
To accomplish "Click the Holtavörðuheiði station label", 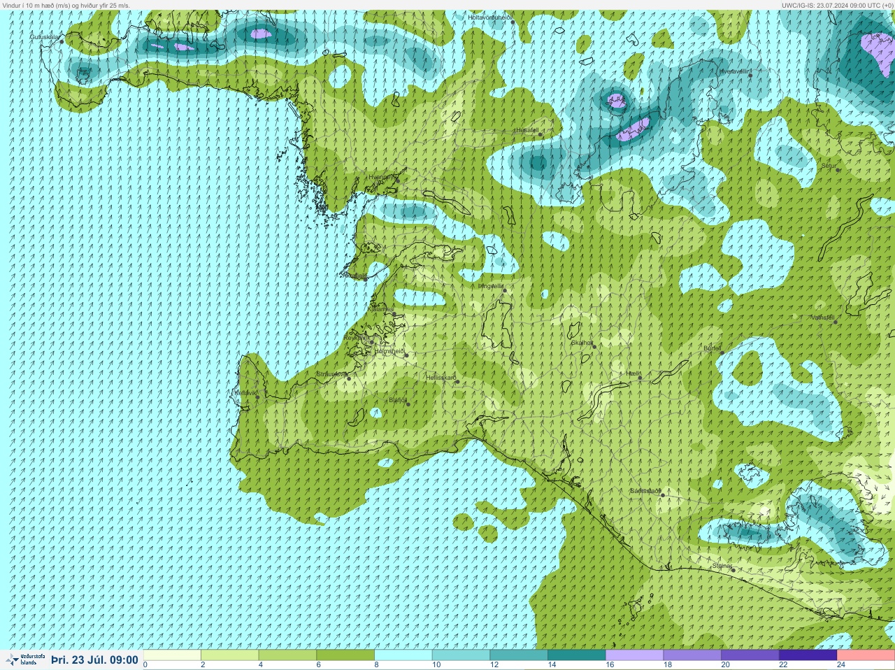I will pyautogui.click(x=490, y=17).
